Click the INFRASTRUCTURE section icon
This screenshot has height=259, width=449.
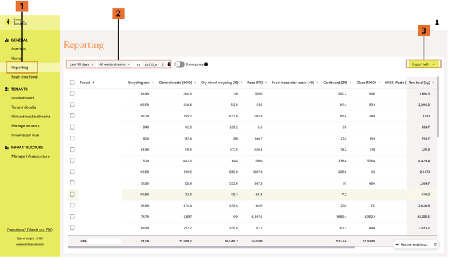point(7,147)
